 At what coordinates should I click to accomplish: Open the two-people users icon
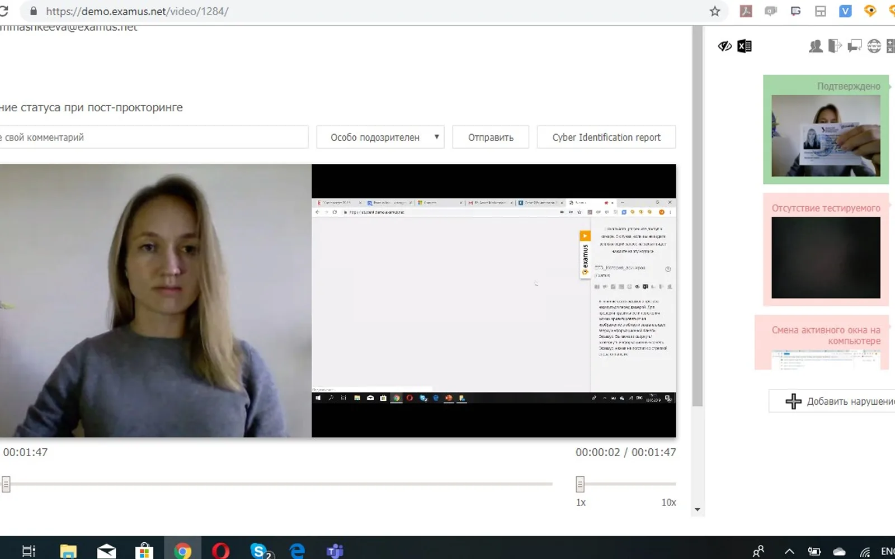click(x=816, y=46)
